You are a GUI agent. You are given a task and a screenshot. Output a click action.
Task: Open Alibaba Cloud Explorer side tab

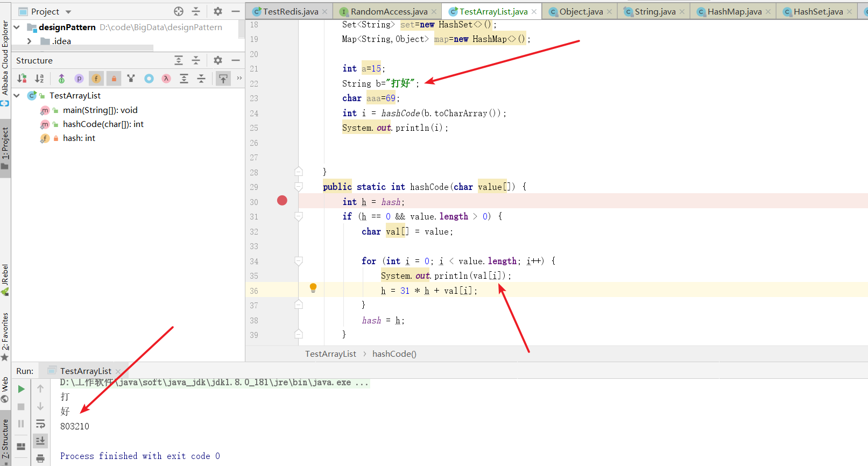click(5, 63)
